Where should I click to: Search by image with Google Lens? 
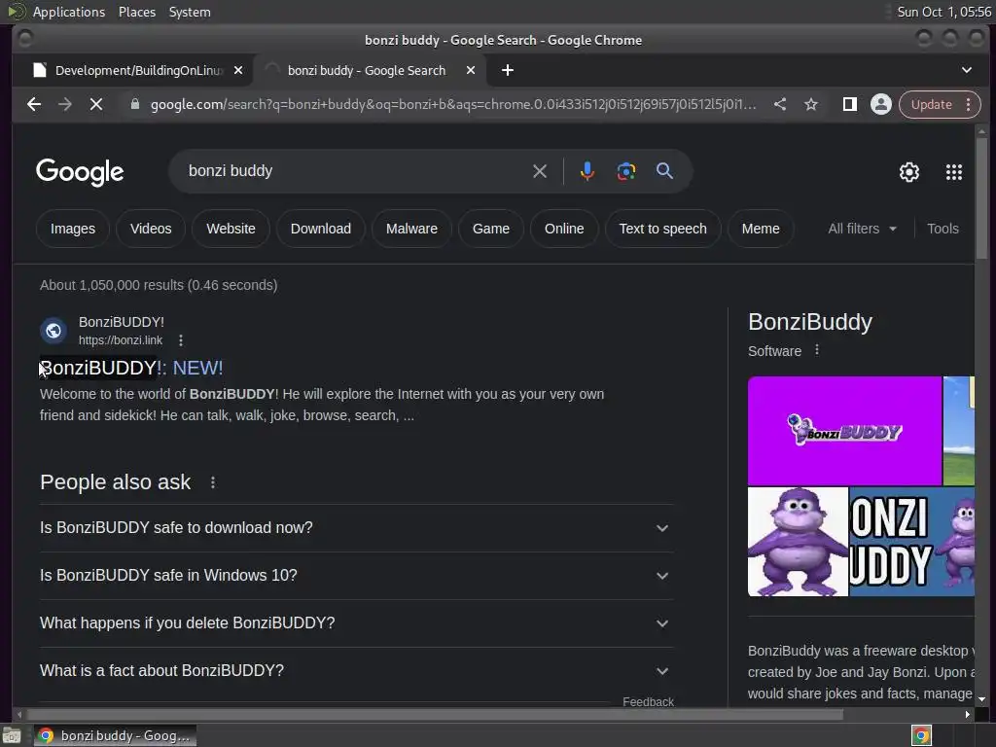point(625,171)
